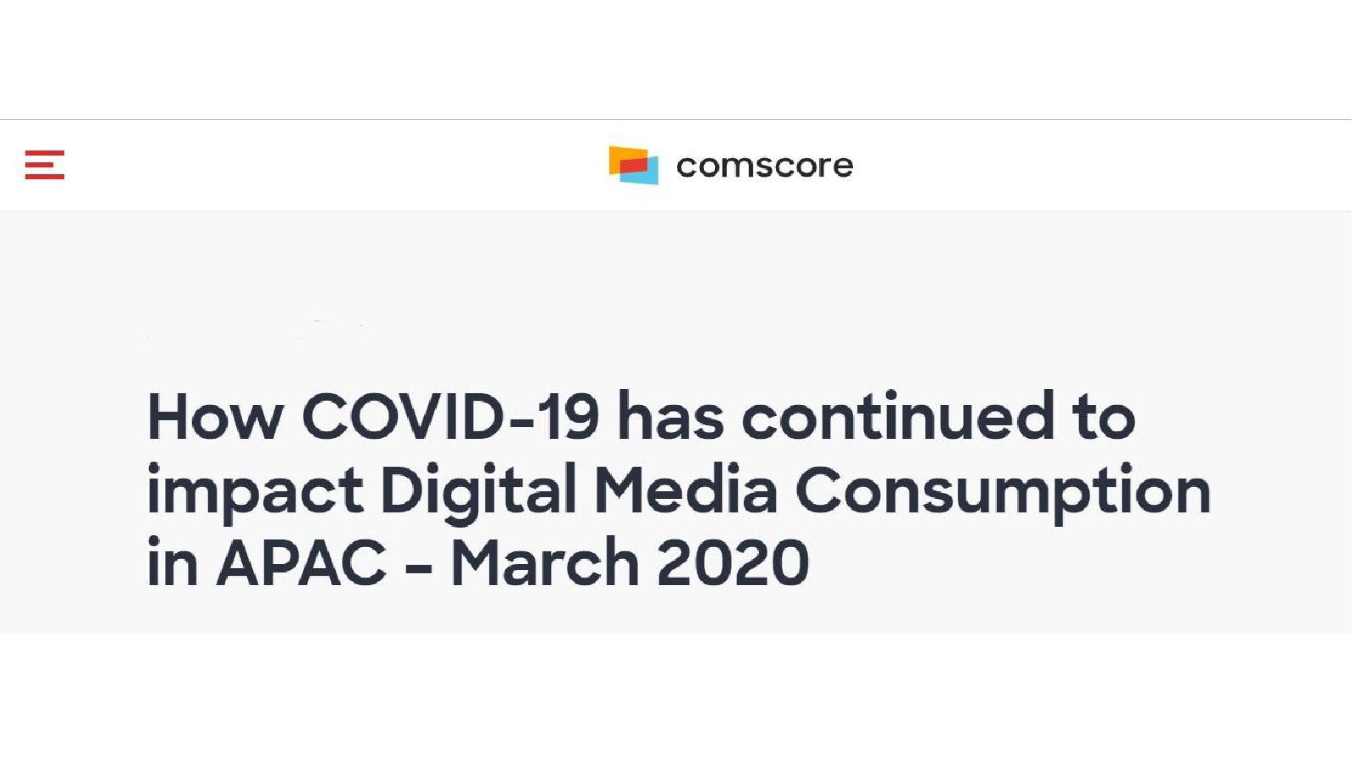The image size is (1354, 761).
Task: Click the word "impact" in the headline
Action: click(x=255, y=491)
